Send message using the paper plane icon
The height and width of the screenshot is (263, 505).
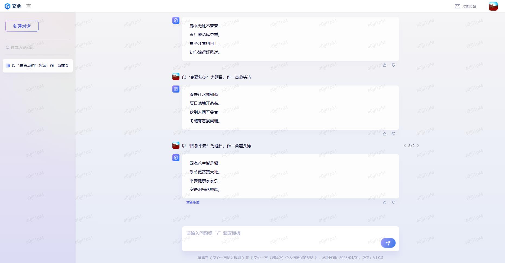tap(388, 243)
